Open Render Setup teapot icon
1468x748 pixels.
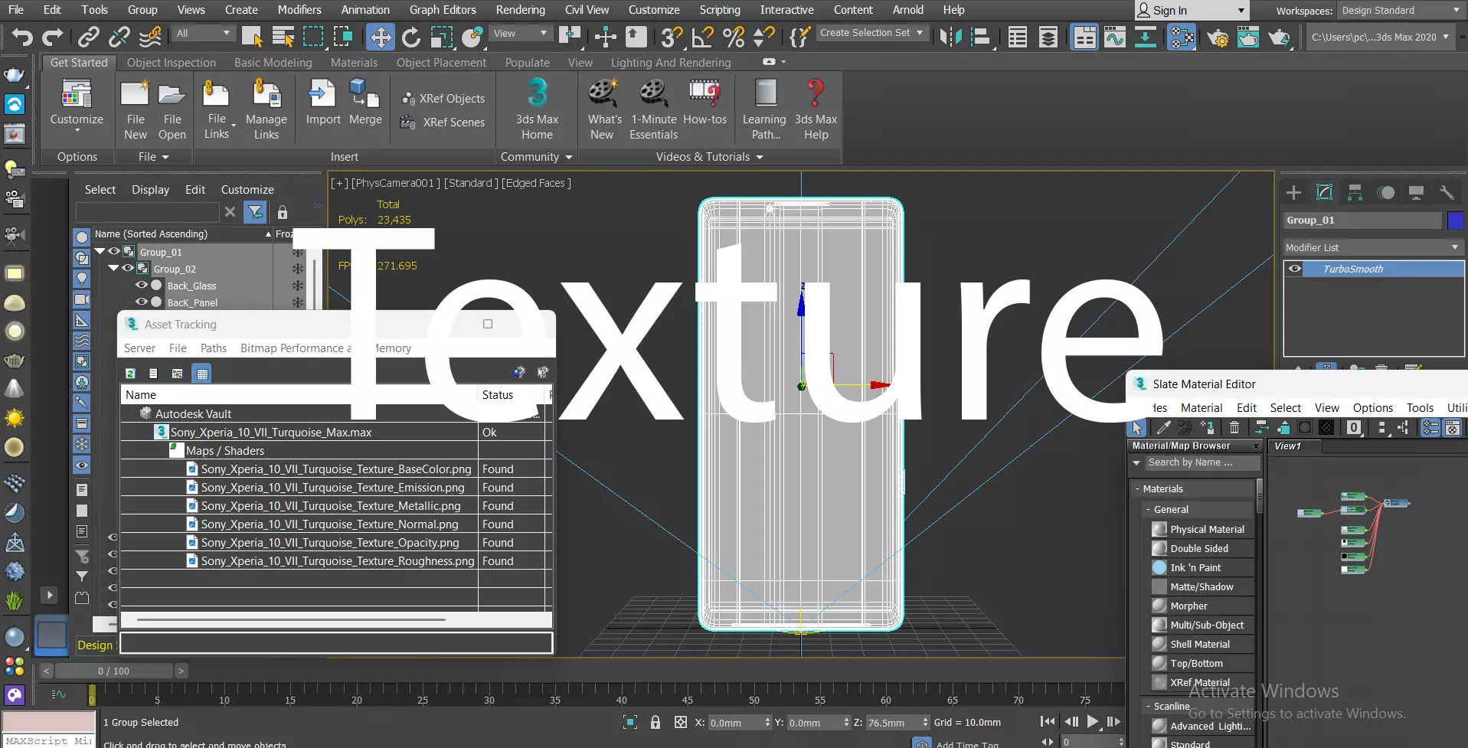pyautogui.click(x=1218, y=37)
